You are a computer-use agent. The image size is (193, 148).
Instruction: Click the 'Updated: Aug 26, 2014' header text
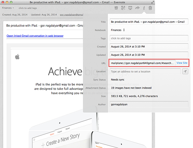click(x=44, y=15)
